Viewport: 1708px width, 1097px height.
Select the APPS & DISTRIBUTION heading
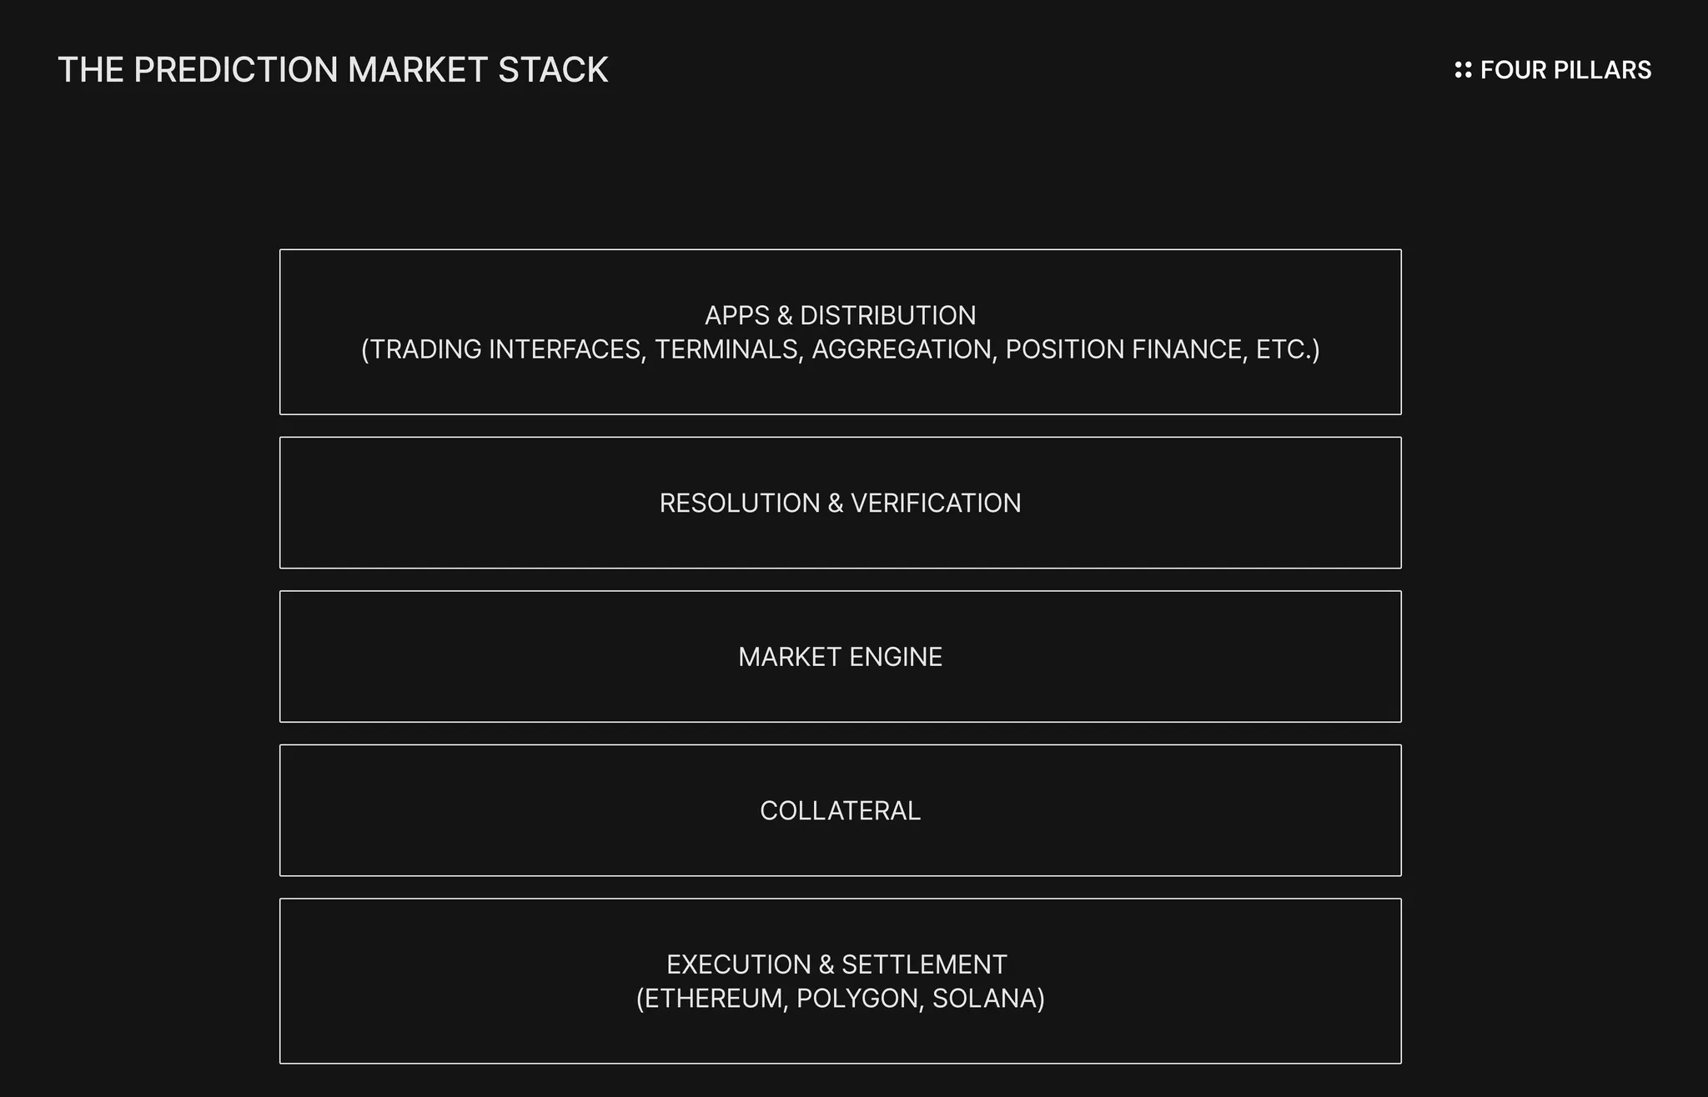pos(840,315)
